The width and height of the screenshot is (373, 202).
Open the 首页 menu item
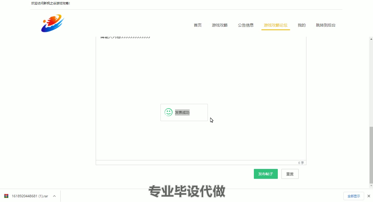(x=198, y=25)
